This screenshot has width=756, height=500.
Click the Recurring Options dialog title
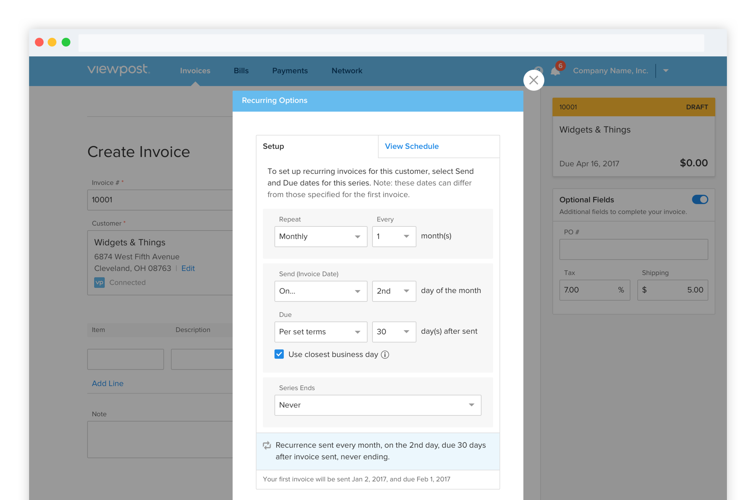274,100
